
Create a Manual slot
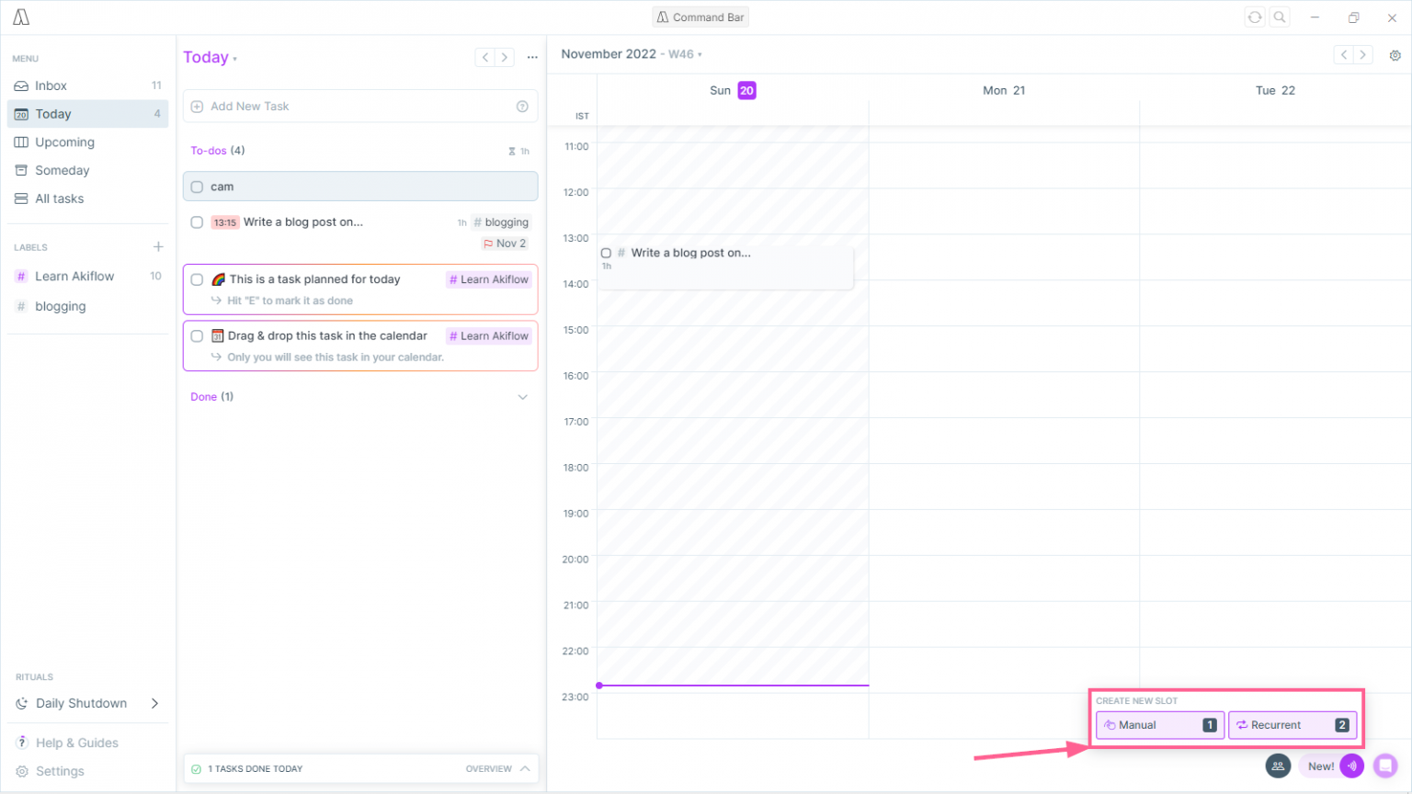1159,725
